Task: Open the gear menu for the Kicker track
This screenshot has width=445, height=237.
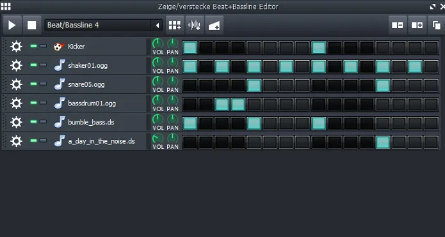Action: 16,47
